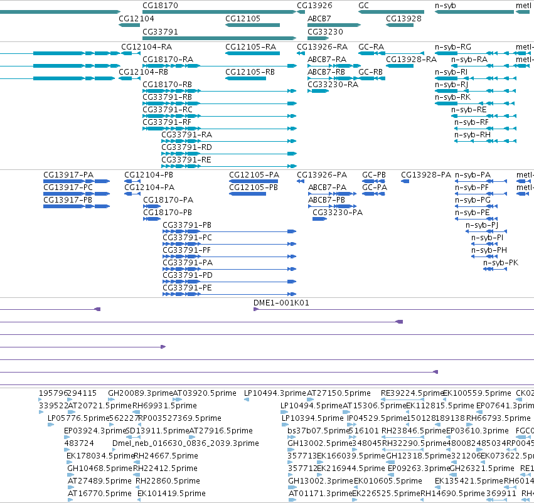Select transcript ABCB7-RA

click(x=334, y=66)
